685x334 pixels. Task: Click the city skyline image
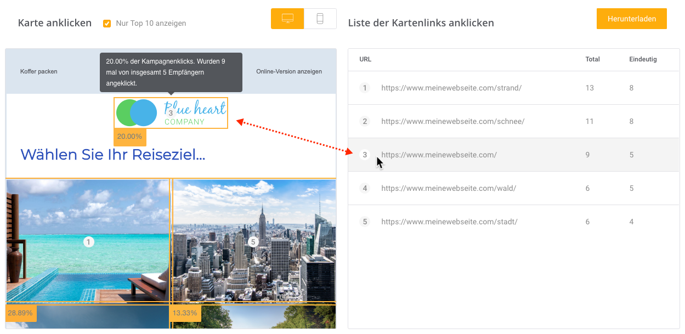(x=254, y=241)
